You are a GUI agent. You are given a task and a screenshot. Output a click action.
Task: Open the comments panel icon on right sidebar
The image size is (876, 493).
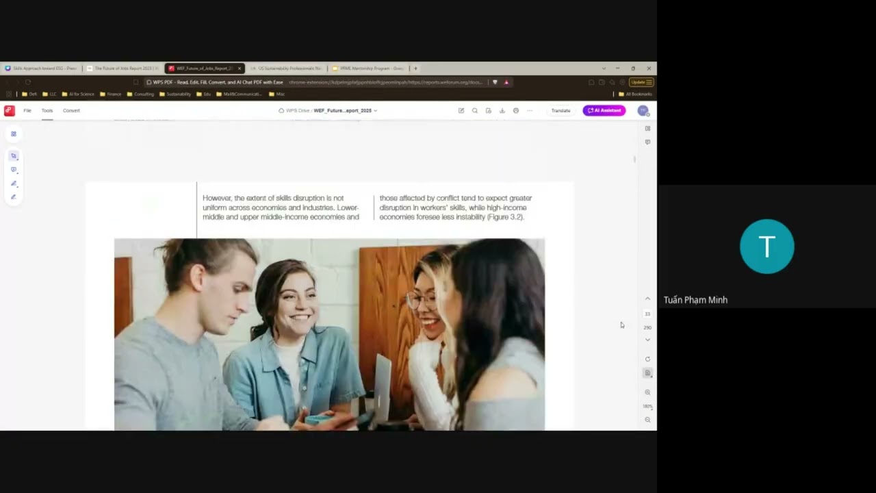[647, 142]
